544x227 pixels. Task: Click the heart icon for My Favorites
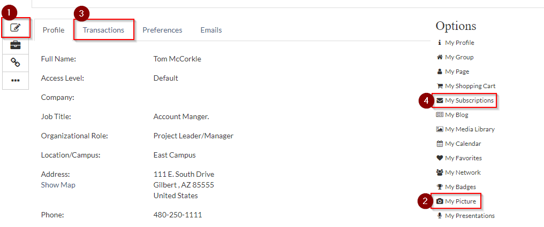tap(440, 158)
